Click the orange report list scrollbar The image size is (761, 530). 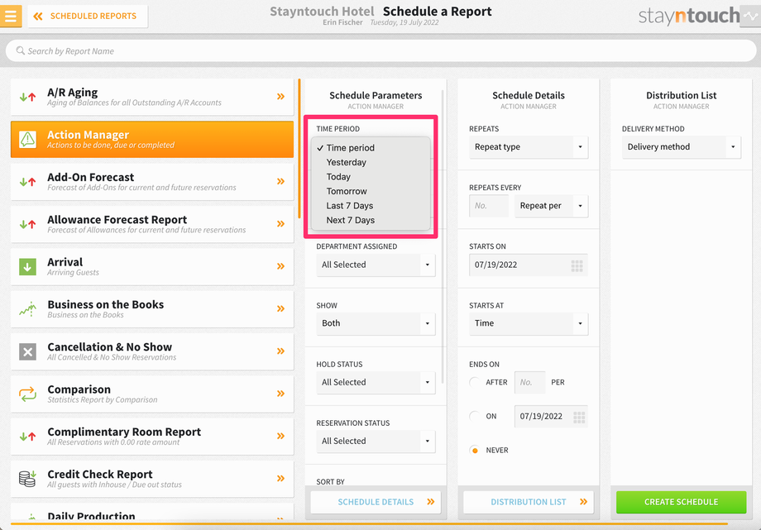coord(299,149)
